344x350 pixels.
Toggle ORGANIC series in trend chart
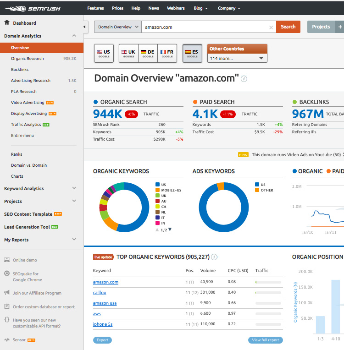307,171
